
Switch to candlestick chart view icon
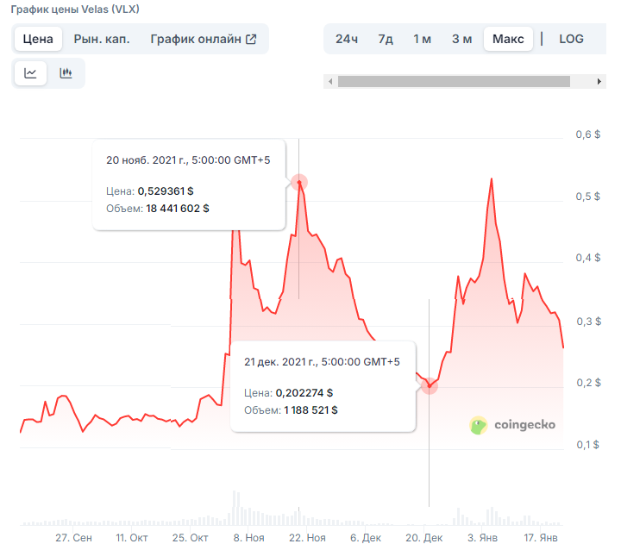point(66,73)
